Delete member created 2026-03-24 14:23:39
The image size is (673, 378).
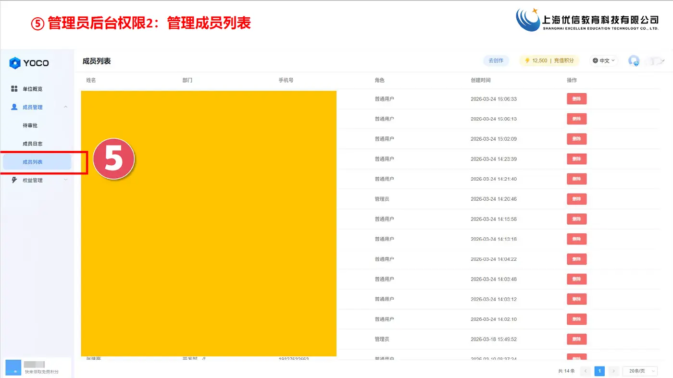577,159
